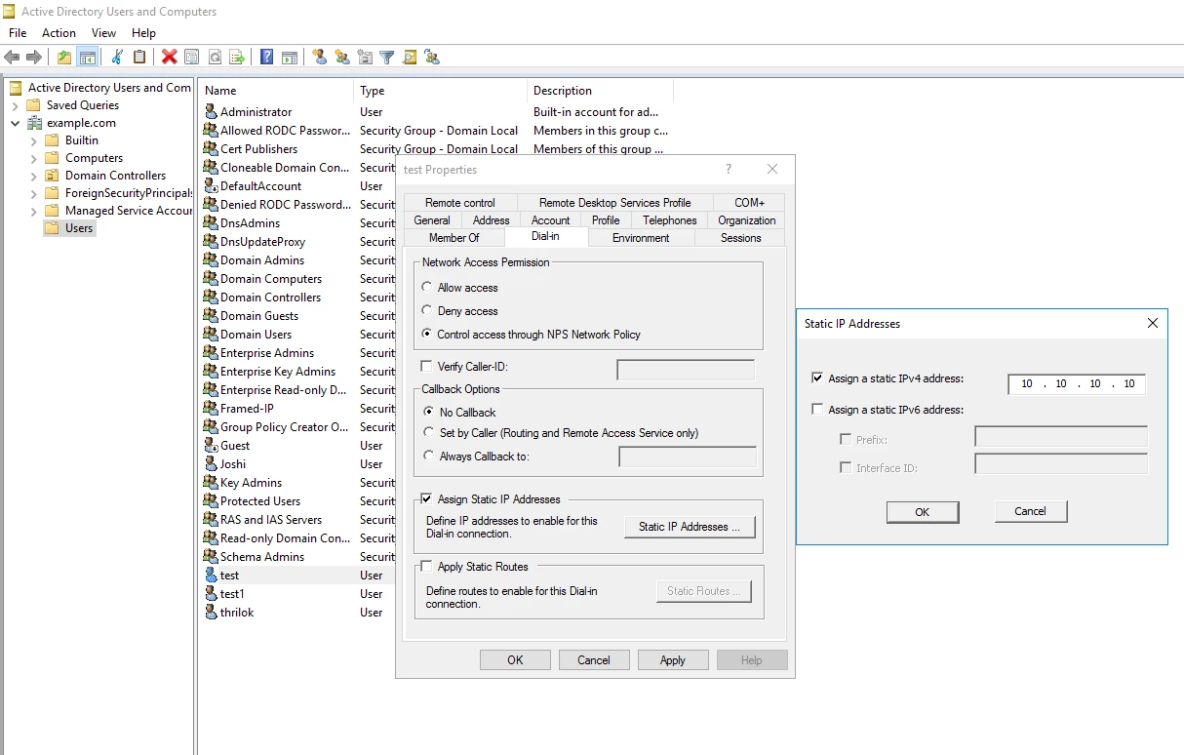1184x755 pixels.
Task: Click the Forward arrow in the toolbar
Action: click(34, 58)
